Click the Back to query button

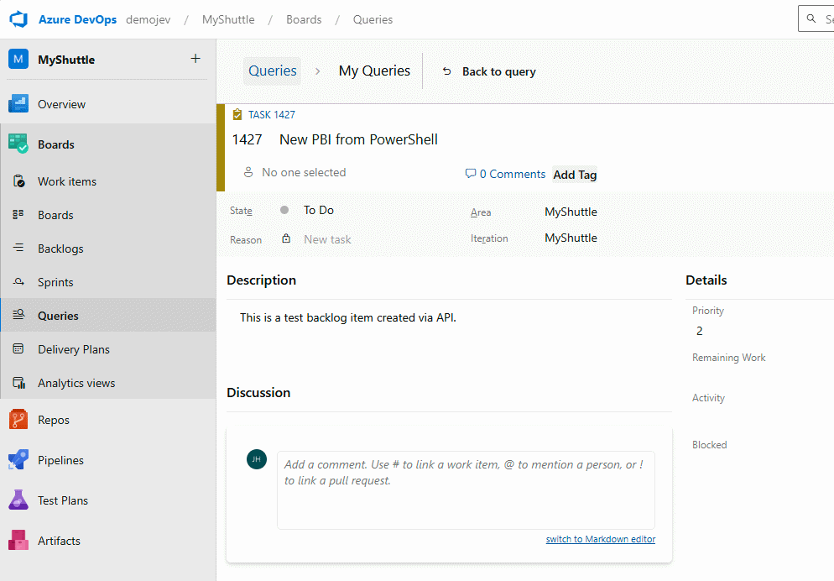click(x=489, y=71)
